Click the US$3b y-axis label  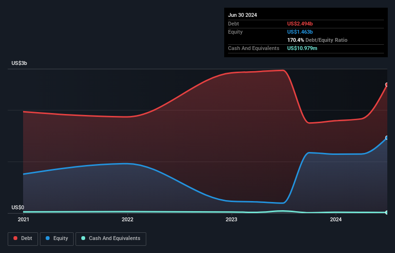point(19,63)
